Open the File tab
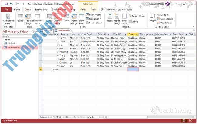This screenshot has height=124, width=197. 6,10
